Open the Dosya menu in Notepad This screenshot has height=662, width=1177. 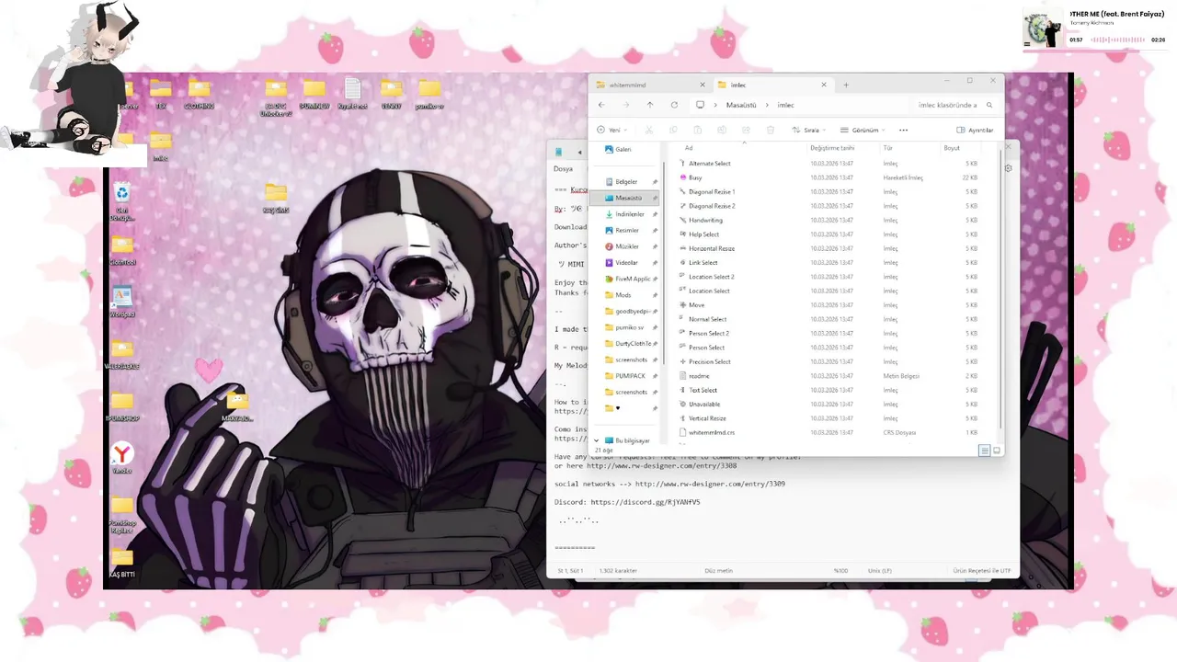point(563,169)
